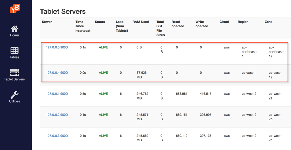Click the Utilities wrench icon

(x=14, y=94)
